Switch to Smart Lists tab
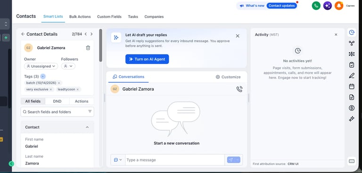The width and height of the screenshot is (362, 173). pos(53,16)
